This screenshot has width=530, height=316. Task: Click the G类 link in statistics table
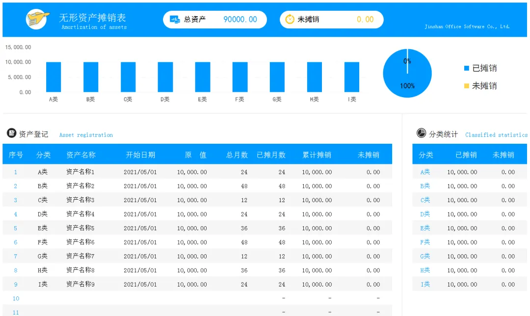tap(425, 256)
